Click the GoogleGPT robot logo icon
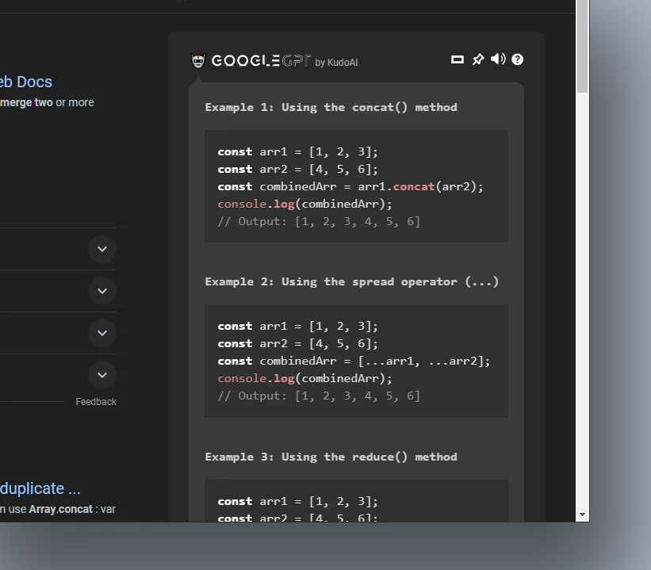Image resolution: width=651 pixels, height=570 pixels. [x=198, y=60]
